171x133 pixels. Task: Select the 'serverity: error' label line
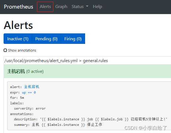[x=30, y=108]
